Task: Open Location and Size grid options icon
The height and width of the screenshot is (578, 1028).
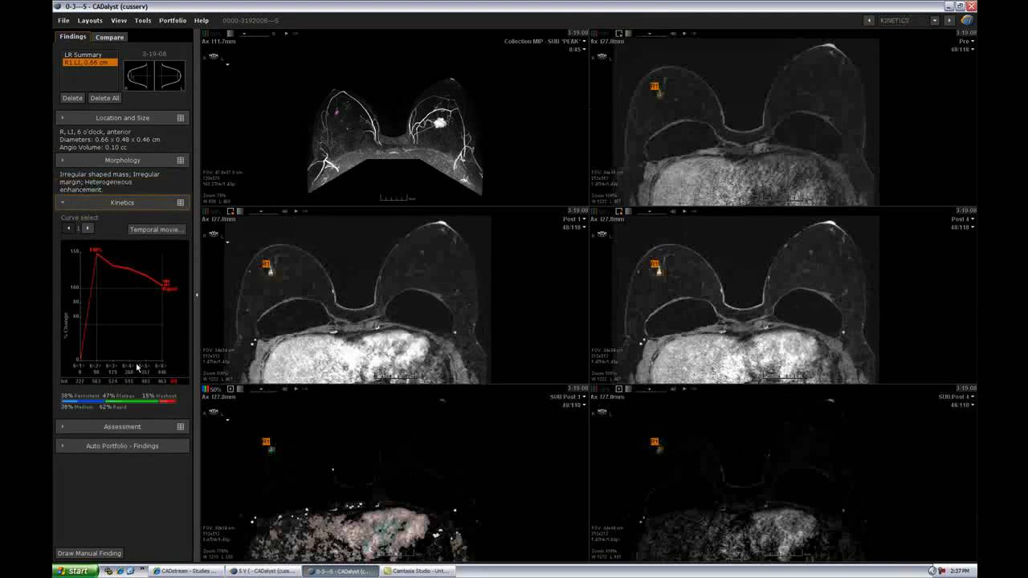Action: click(181, 118)
